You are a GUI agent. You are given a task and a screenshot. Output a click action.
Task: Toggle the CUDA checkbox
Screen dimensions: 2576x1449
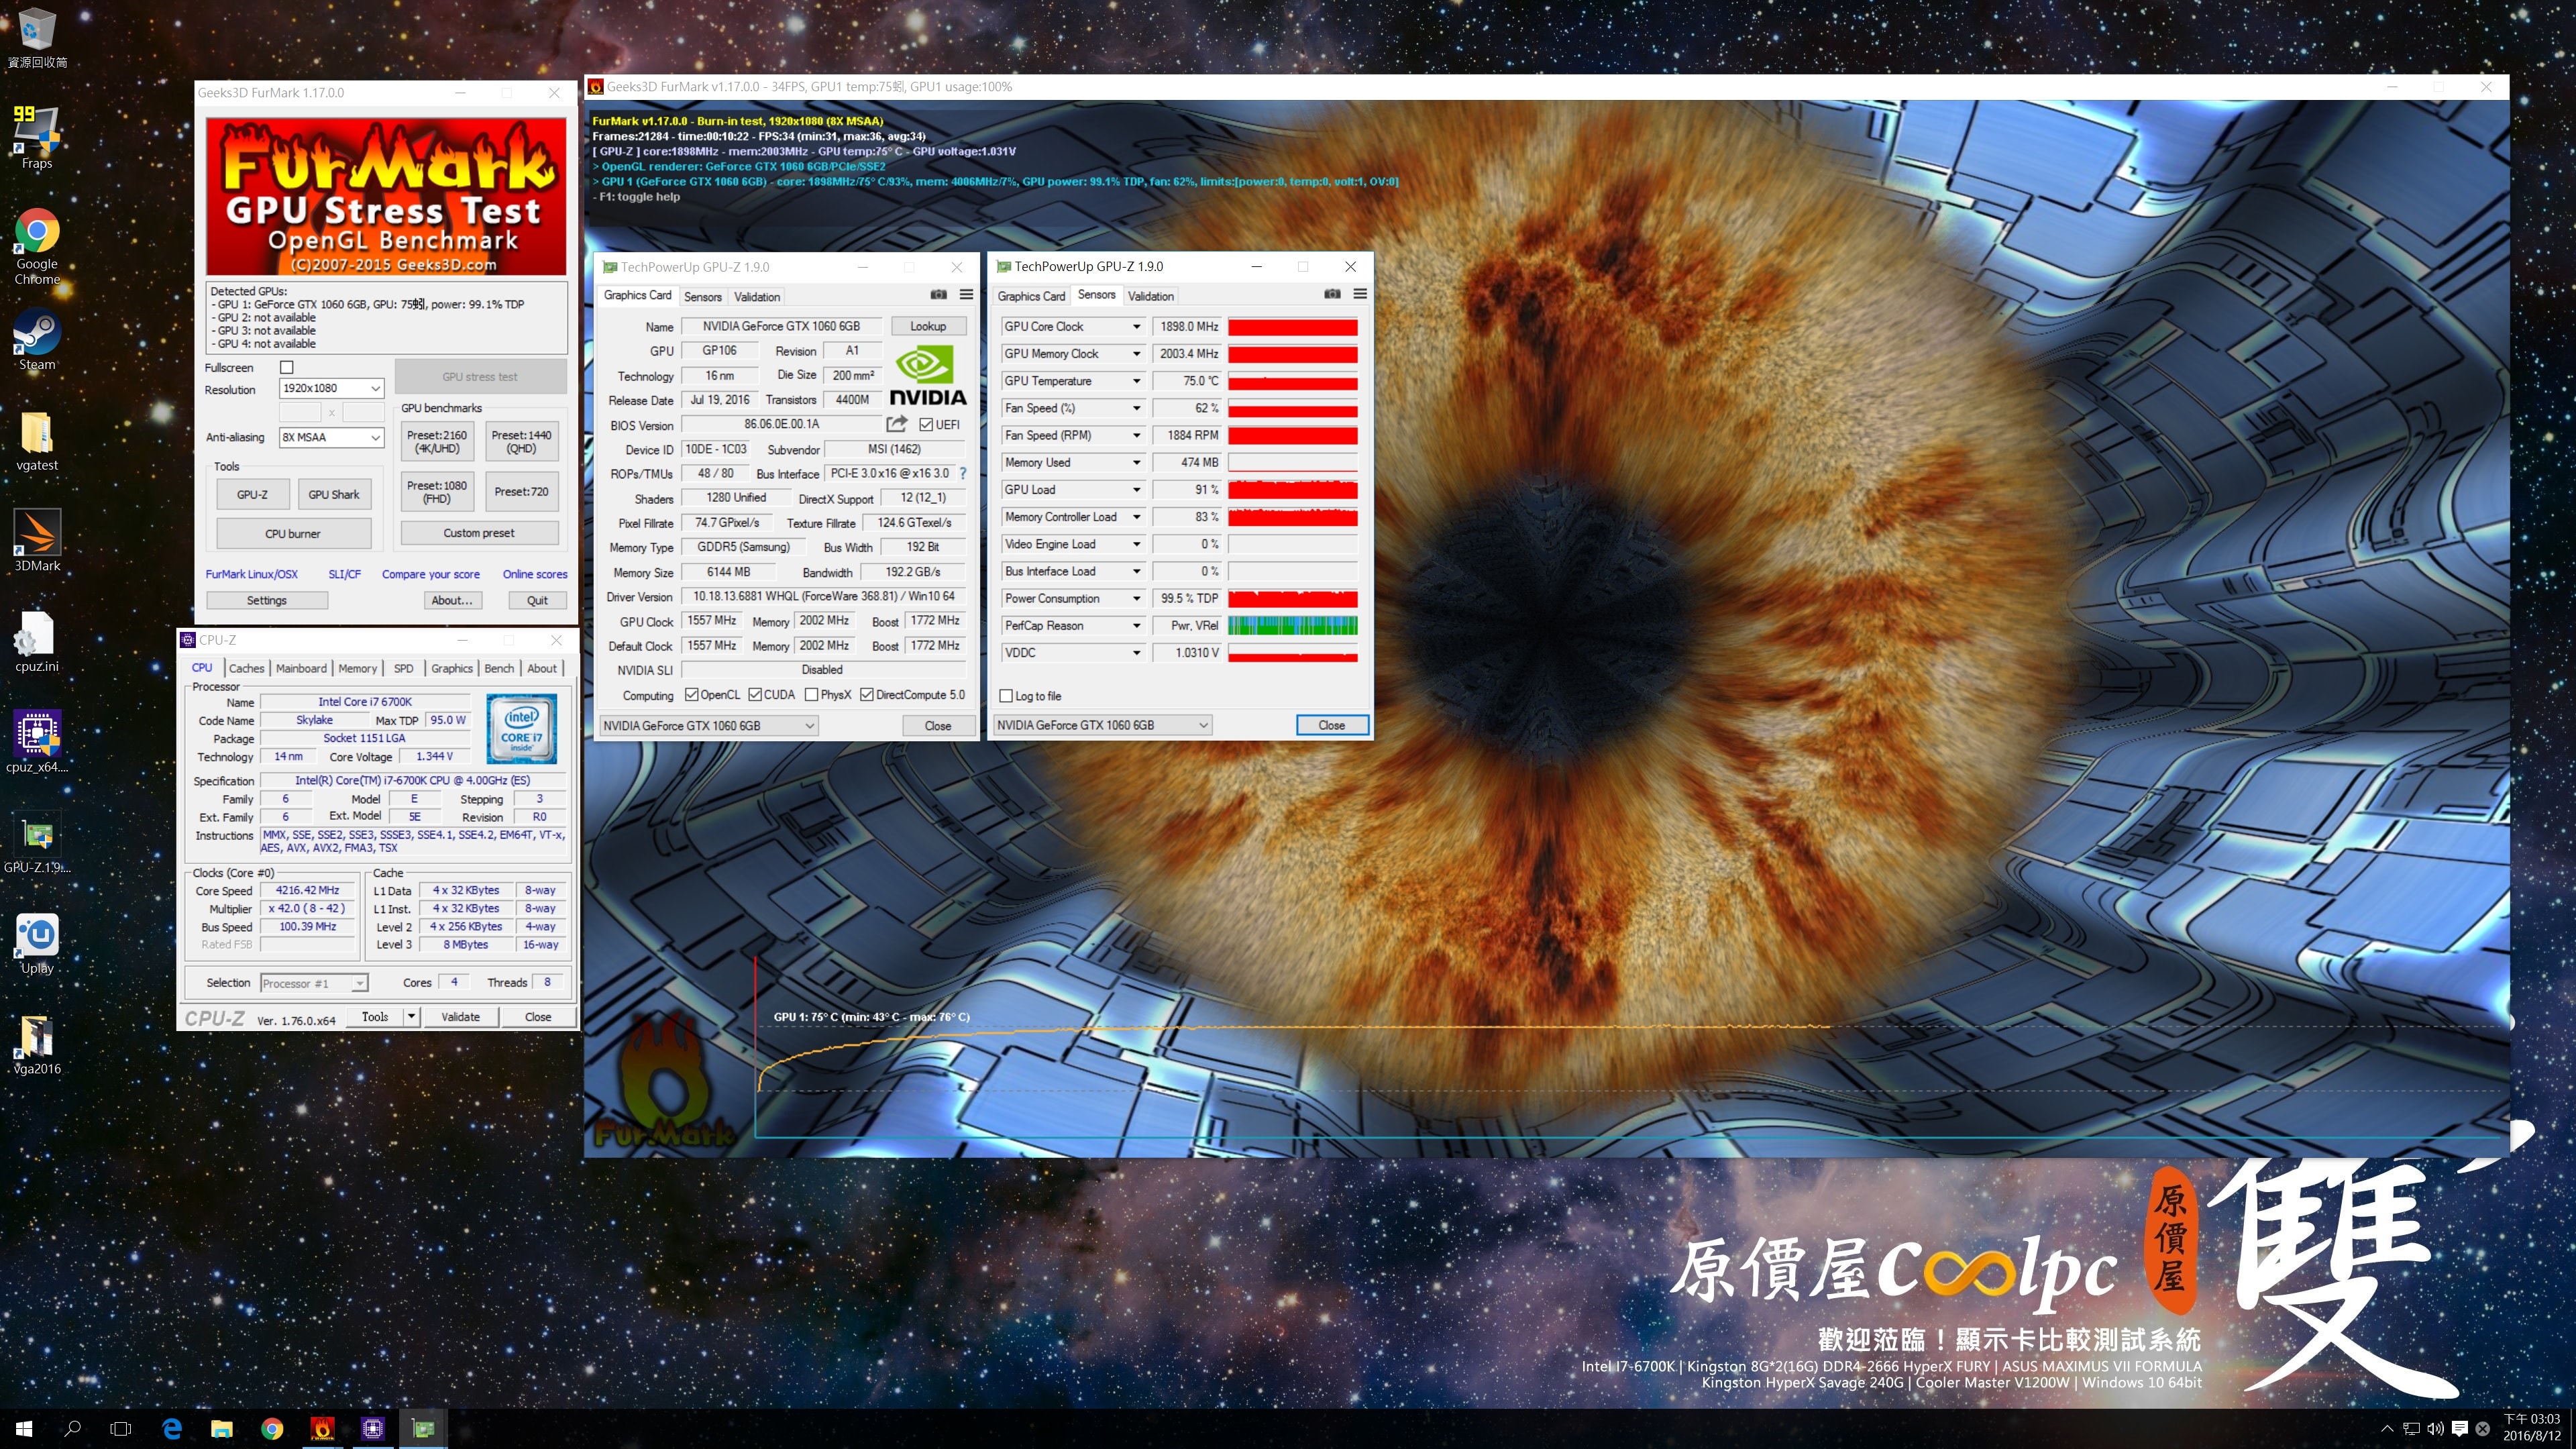coord(755,695)
